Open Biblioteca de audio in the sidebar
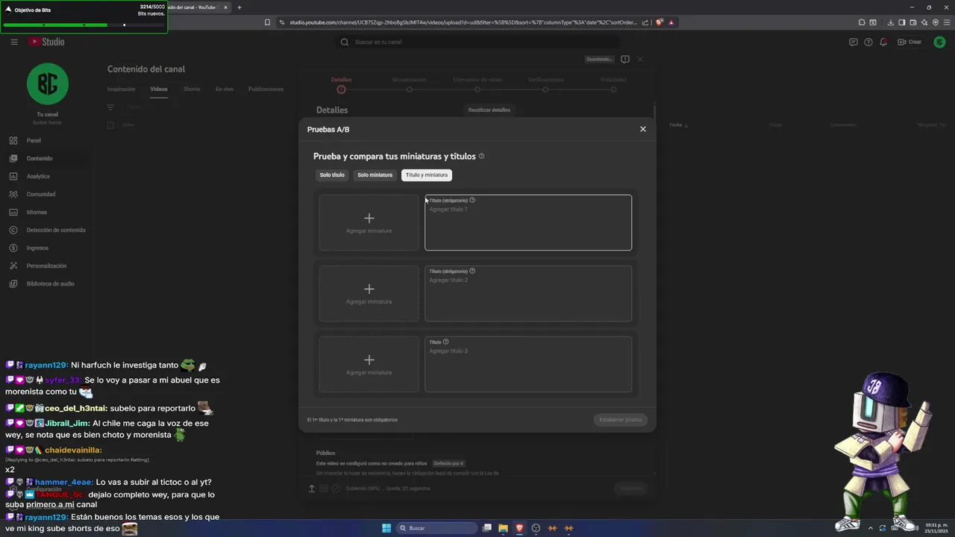 click(46, 283)
